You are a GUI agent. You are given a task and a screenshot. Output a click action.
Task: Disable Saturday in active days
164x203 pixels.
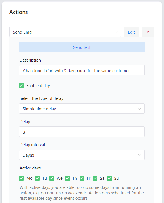click(x=95, y=178)
